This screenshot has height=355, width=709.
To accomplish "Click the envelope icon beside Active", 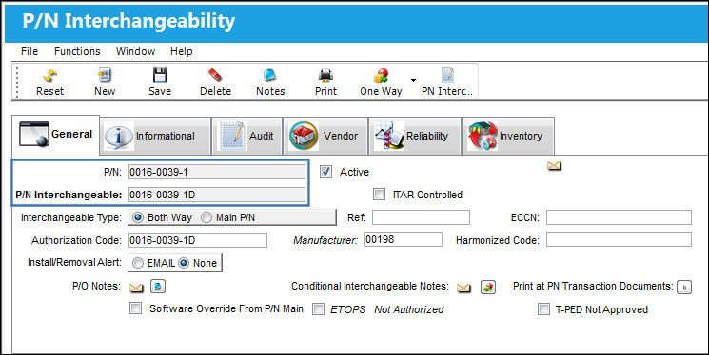I will (554, 166).
